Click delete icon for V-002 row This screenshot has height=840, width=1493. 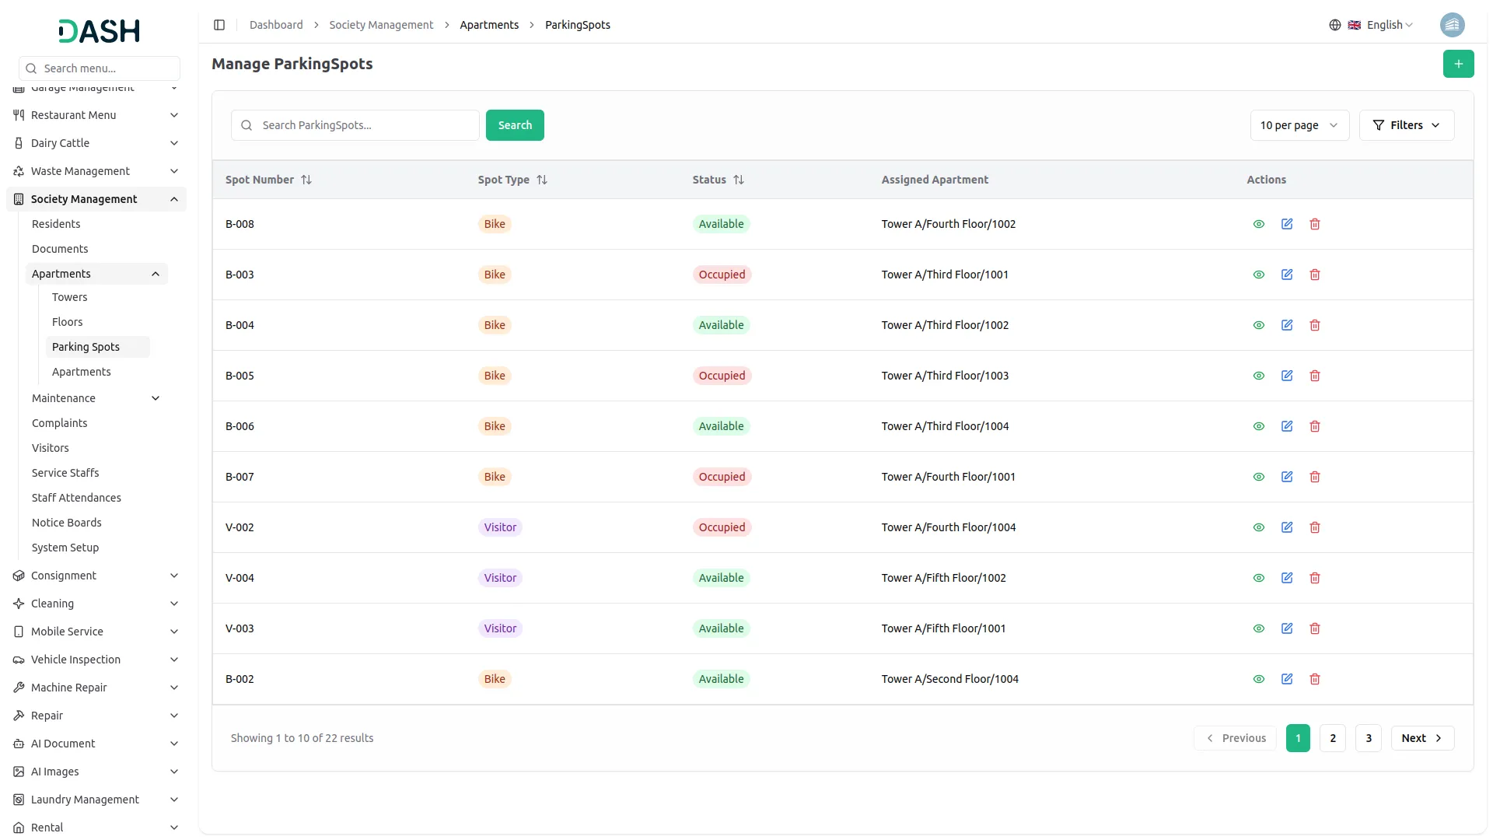pyautogui.click(x=1315, y=527)
